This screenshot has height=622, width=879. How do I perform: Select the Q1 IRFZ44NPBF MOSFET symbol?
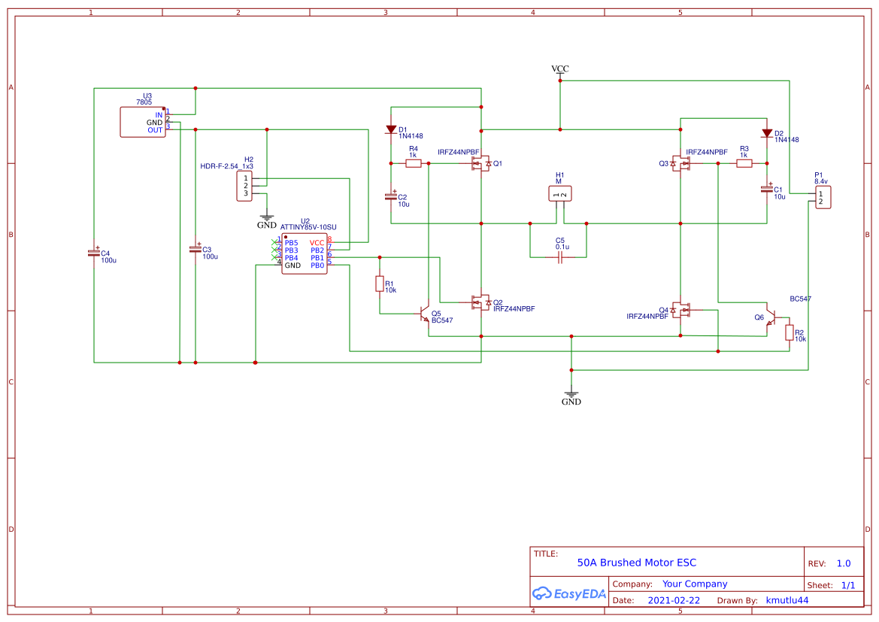pyautogui.click(x=480, y=162)
